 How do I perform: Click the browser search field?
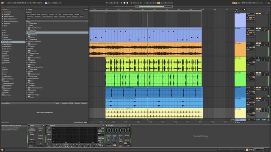(45, 7)
